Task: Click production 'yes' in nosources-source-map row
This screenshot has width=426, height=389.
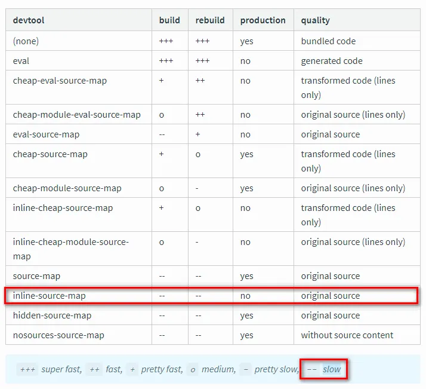Action: [246, 335]
